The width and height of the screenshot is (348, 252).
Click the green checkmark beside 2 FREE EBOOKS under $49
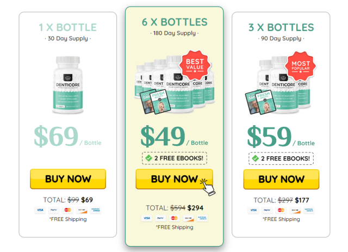(x=148, y=158)
